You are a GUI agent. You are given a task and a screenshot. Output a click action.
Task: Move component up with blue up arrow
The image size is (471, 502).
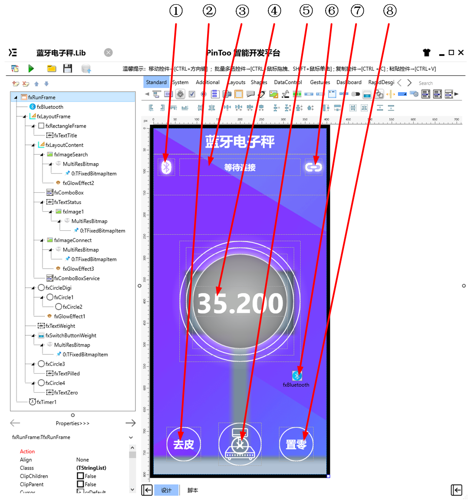(x=36, y=84)
